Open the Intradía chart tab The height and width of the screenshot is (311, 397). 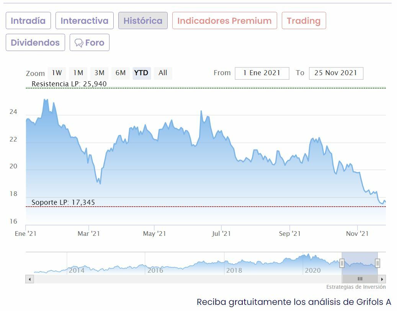pos(28,21)
